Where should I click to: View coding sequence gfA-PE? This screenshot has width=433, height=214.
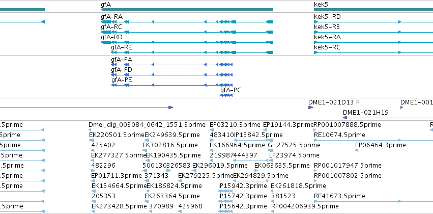[122, 80]
